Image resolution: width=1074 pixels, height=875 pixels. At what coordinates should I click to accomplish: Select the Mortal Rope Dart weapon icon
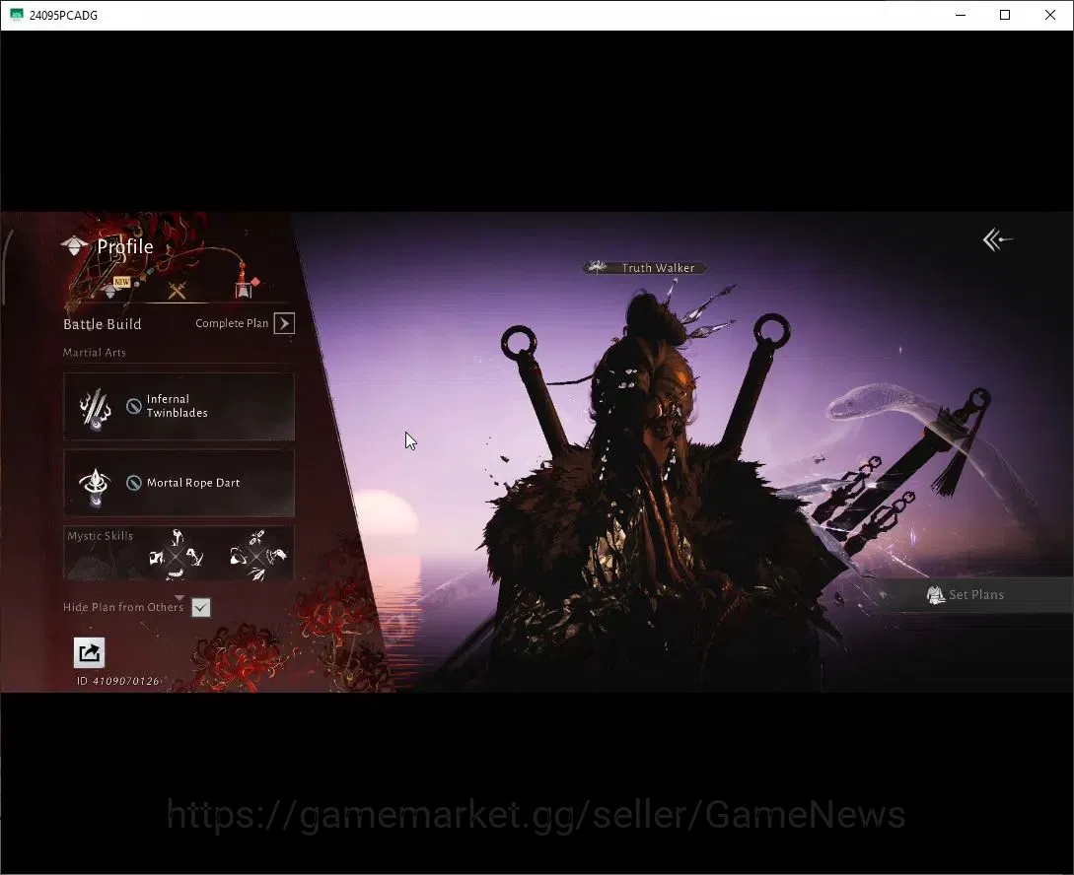coord(95,485)
